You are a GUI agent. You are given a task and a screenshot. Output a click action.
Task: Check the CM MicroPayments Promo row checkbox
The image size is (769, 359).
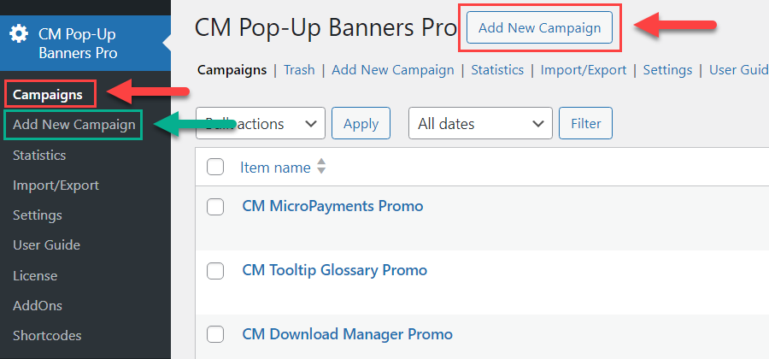[x=215, y=207]
